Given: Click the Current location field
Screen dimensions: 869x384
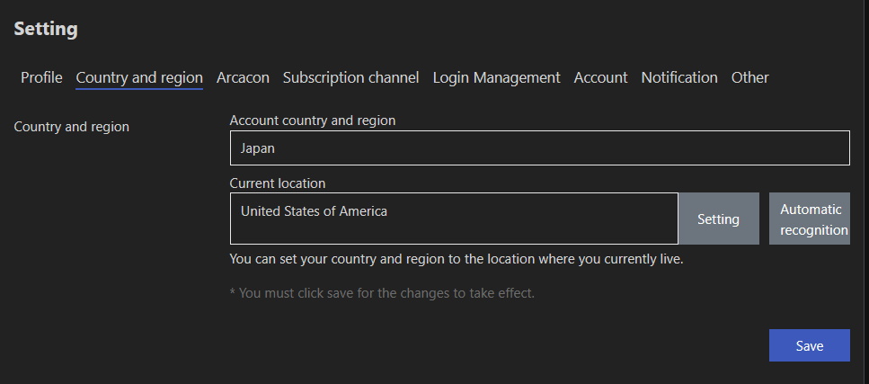Looking at the screenshot, I should pos(454,219).
